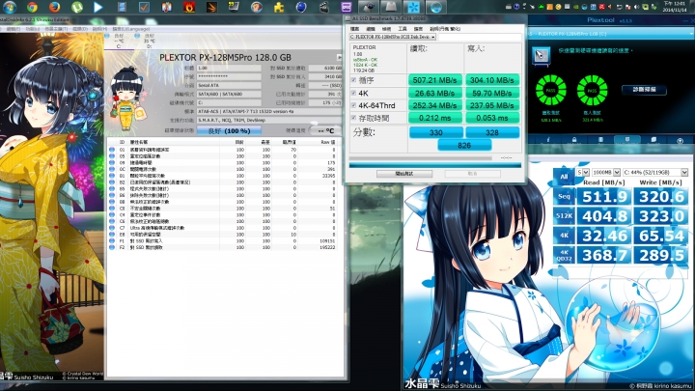Select SMART attribute row 05

(x=223, y=156)
